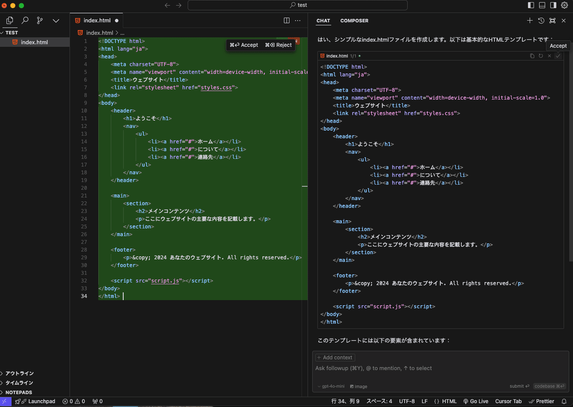Click the Add context button
573x407 pixels.
[335, 357]
